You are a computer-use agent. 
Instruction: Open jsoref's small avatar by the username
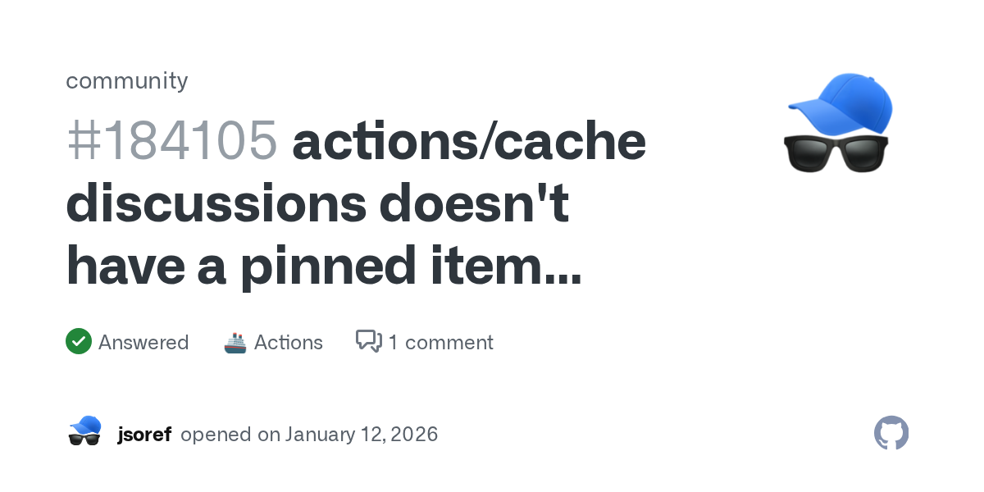tap(84, 431)
